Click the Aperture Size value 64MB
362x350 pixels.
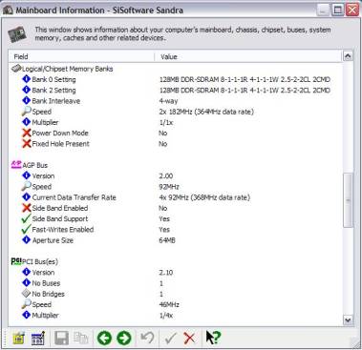pos(167,240)
